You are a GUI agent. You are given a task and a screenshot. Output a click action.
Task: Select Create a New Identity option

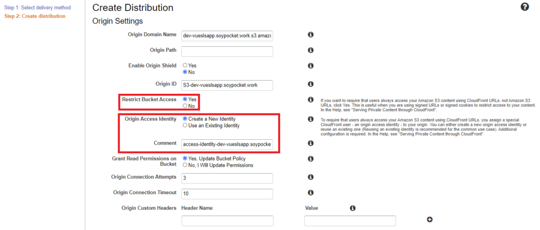pyautogui.click(x=185, y=119)
